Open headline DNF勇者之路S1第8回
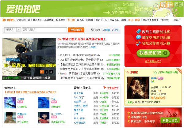 click(x=82, y=39)
